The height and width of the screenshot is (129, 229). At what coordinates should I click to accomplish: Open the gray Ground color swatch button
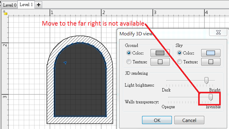[x=160, y=53]
